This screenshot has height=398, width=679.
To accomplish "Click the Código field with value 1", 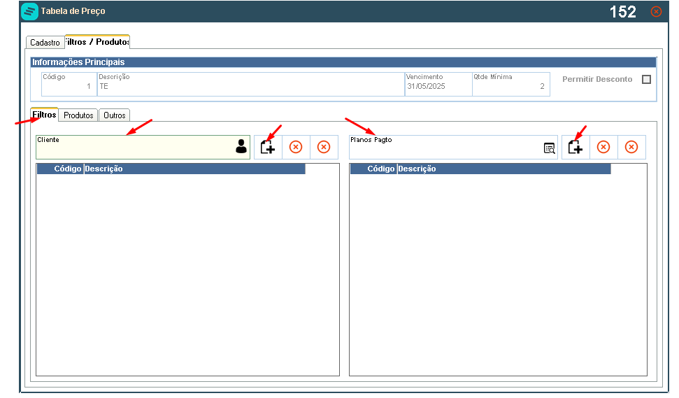I will pyautogui.click(x=69, y=84).
